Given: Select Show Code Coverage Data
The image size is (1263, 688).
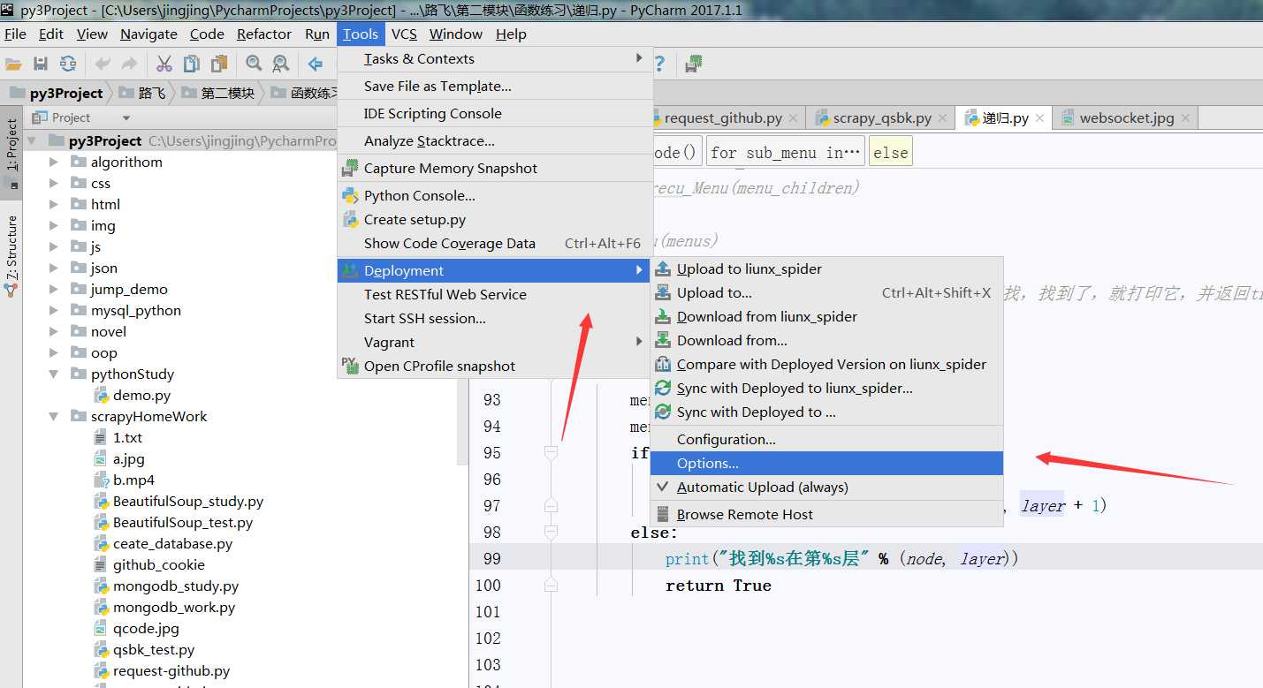Looking at the screenshot, I should 494,243.
